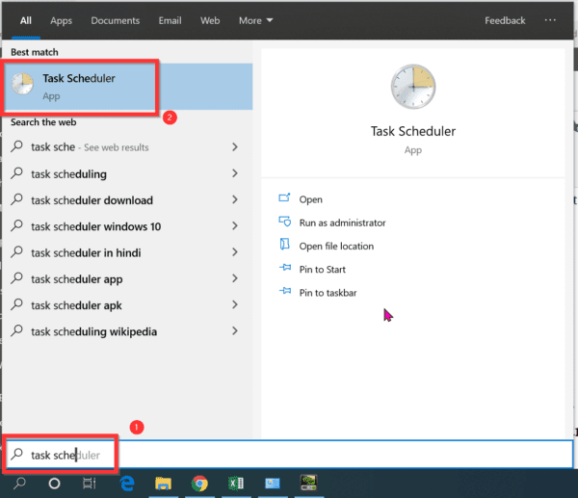
Task: Open the green chip app on taskbar
Action: 308,483
